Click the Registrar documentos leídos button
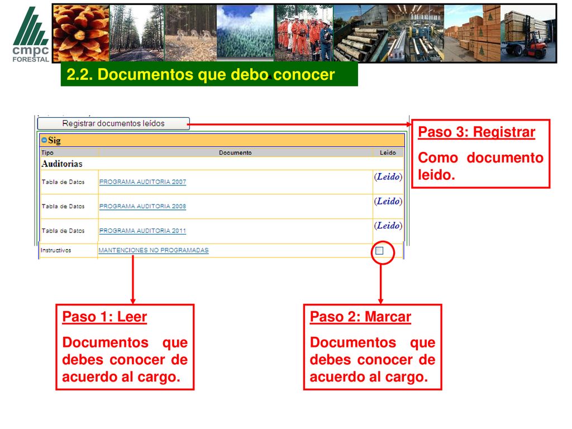The image size is (572, 429). 113,123
